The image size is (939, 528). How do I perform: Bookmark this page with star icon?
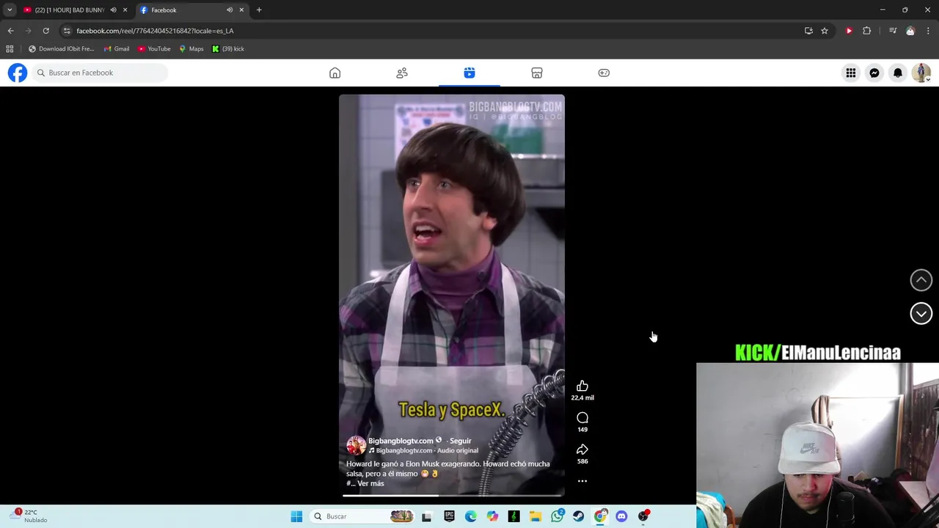coord(825,31)
